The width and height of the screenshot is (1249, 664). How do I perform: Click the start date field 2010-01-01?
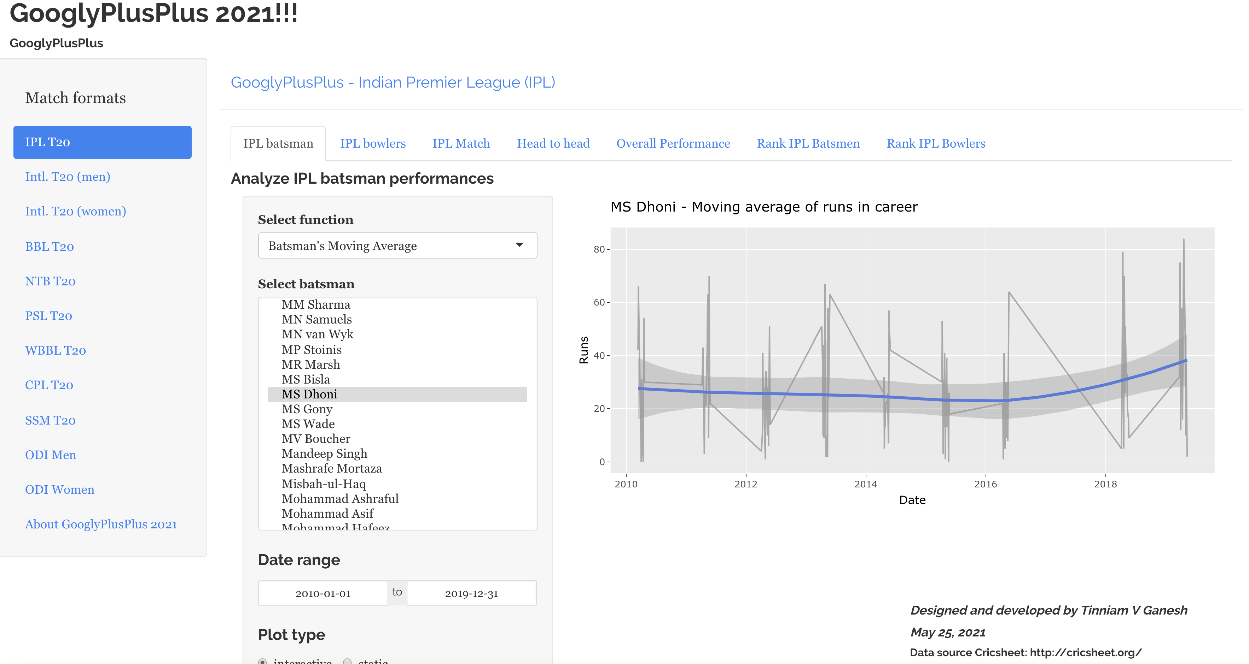point(323,593)
